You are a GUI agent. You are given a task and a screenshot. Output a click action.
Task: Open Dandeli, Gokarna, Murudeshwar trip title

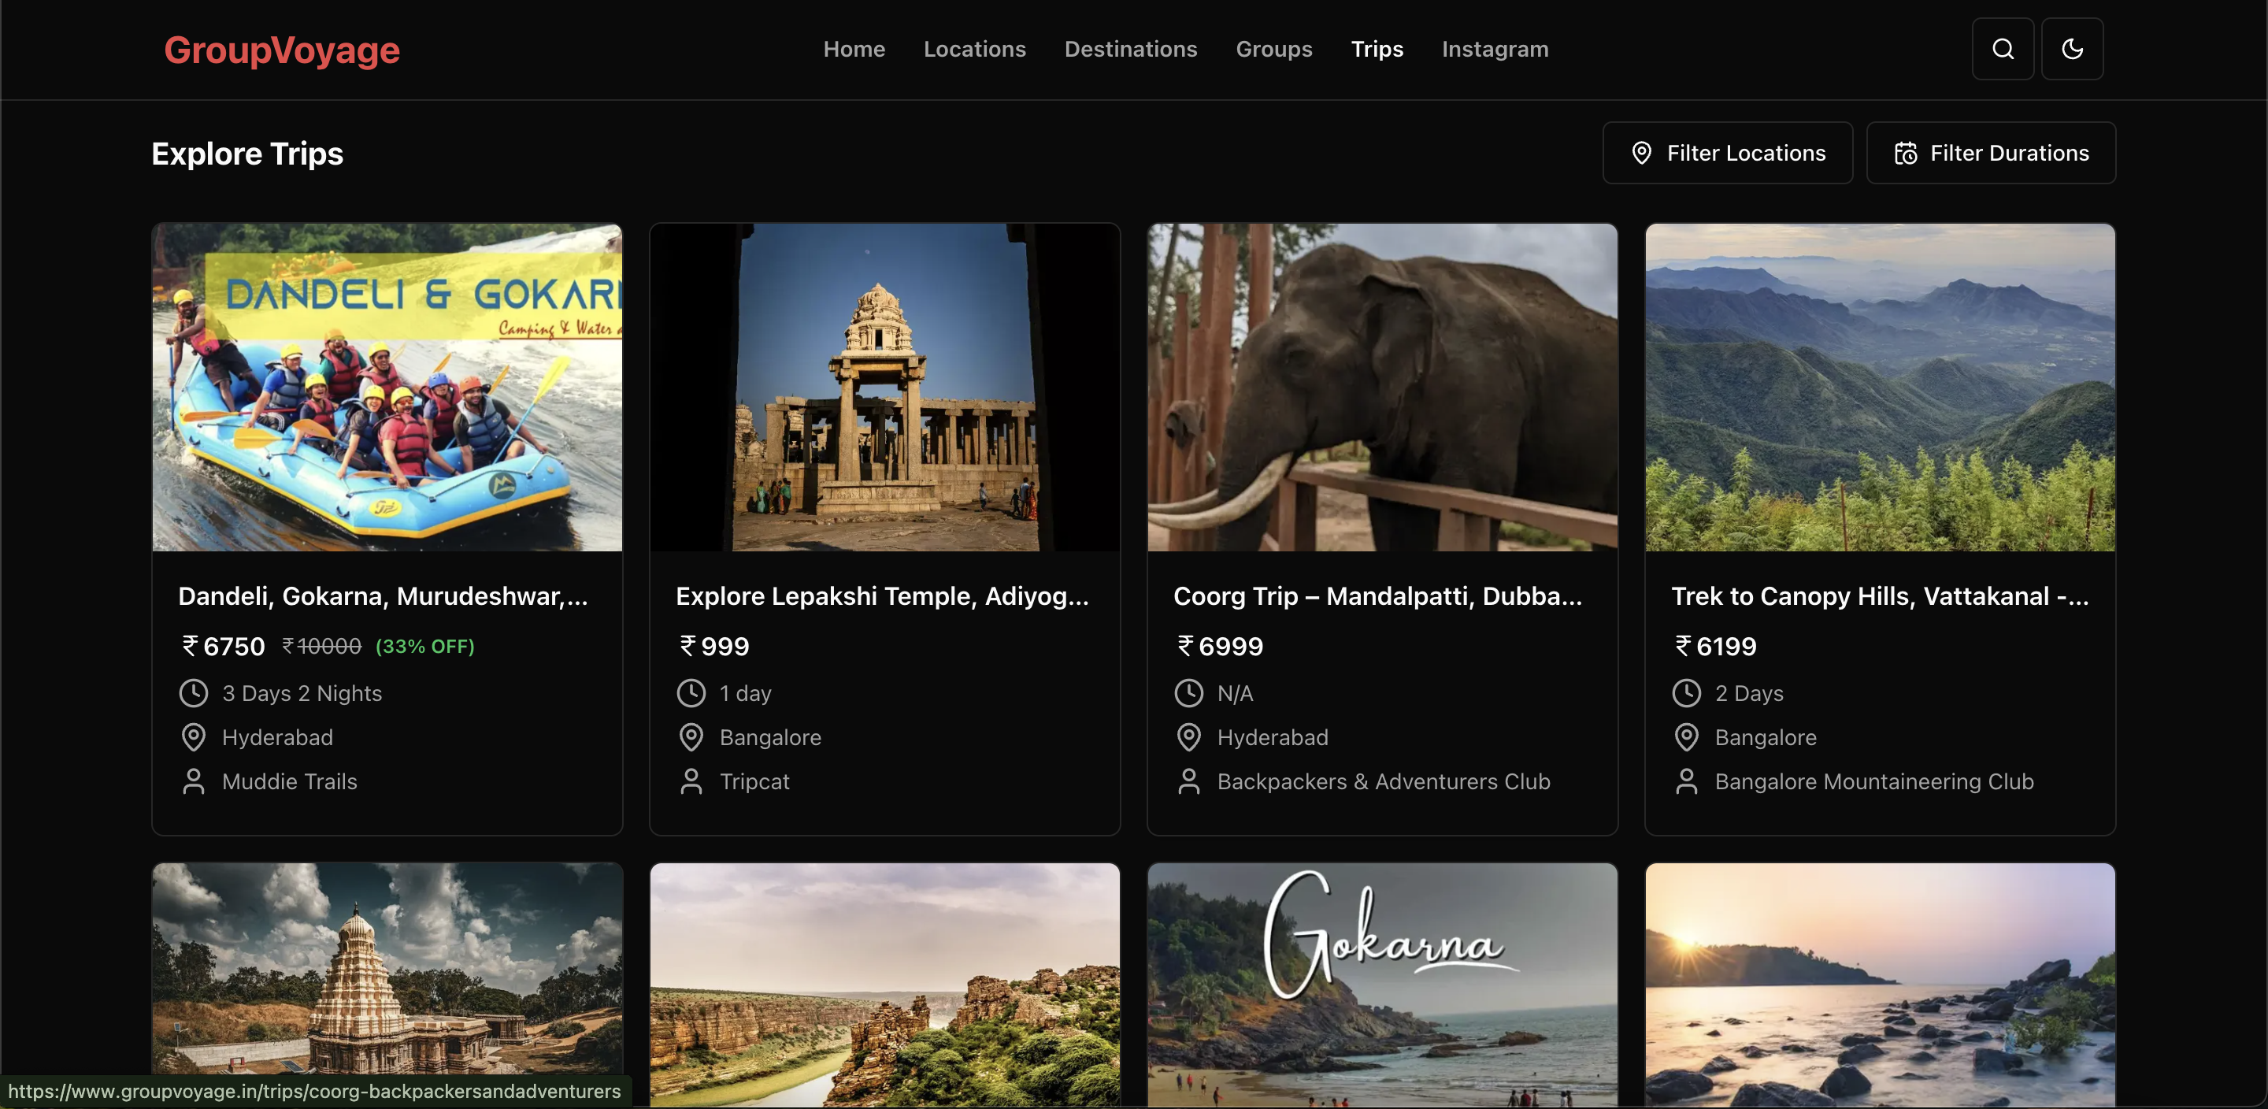click(383, 596)
